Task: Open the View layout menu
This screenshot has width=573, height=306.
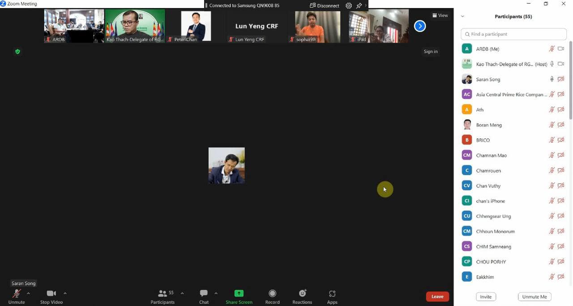Action: pos(440,15)
